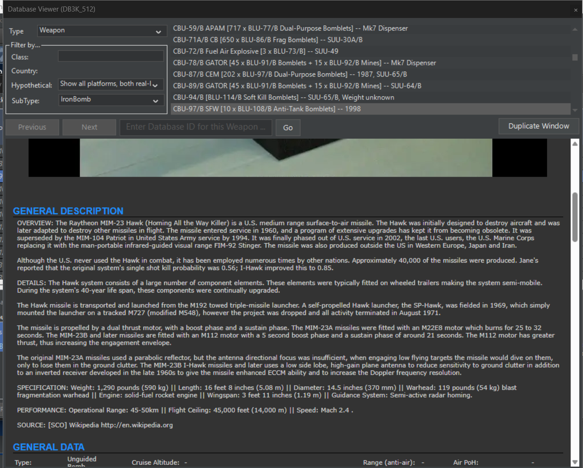Click the Next button
This screenshot has height=468, width=583.
click(89, 127)
